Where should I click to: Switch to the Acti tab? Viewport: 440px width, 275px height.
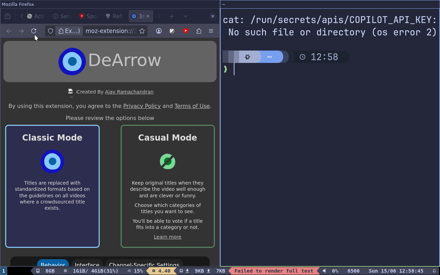coord(36,16)
